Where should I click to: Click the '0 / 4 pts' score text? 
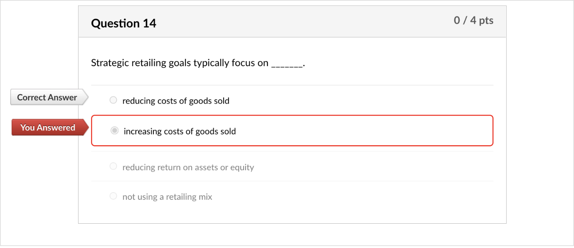point(473,20)
